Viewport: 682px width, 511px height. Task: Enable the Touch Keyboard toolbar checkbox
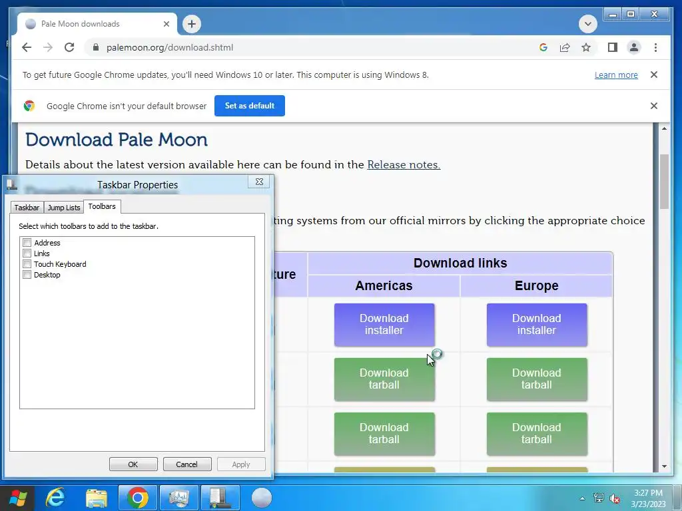[27, 263]
